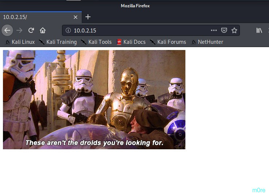269x196 pixels.
Task: Open the NetHunter bookmark
Action: coord(207,42)
